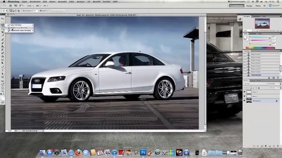Open the View Extras dropdown

pos(22,6)
